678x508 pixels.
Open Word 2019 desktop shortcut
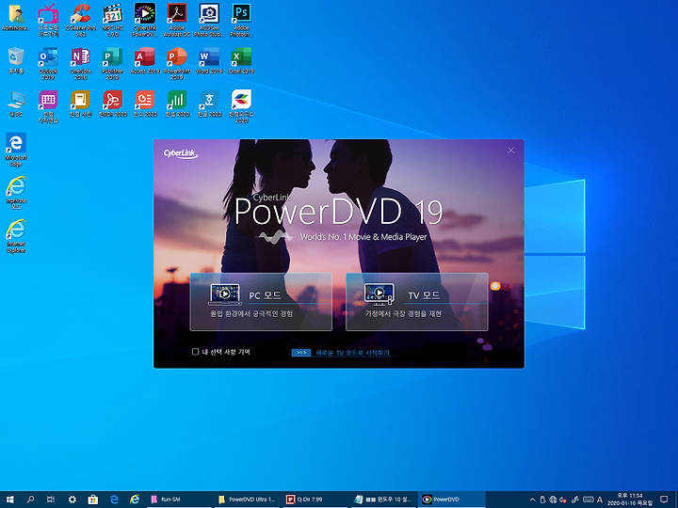click(209, 60)
